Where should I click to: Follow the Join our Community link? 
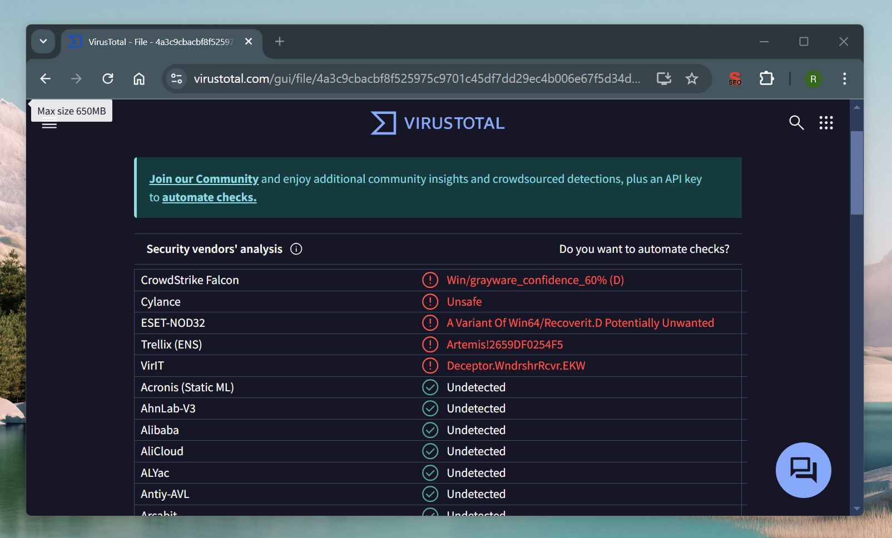point(204,179)
